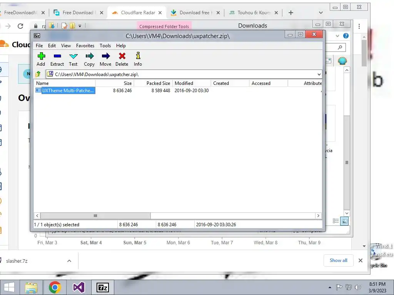Switch Explorer to details view
Screen dimensions: 394x295
(336, 221)
